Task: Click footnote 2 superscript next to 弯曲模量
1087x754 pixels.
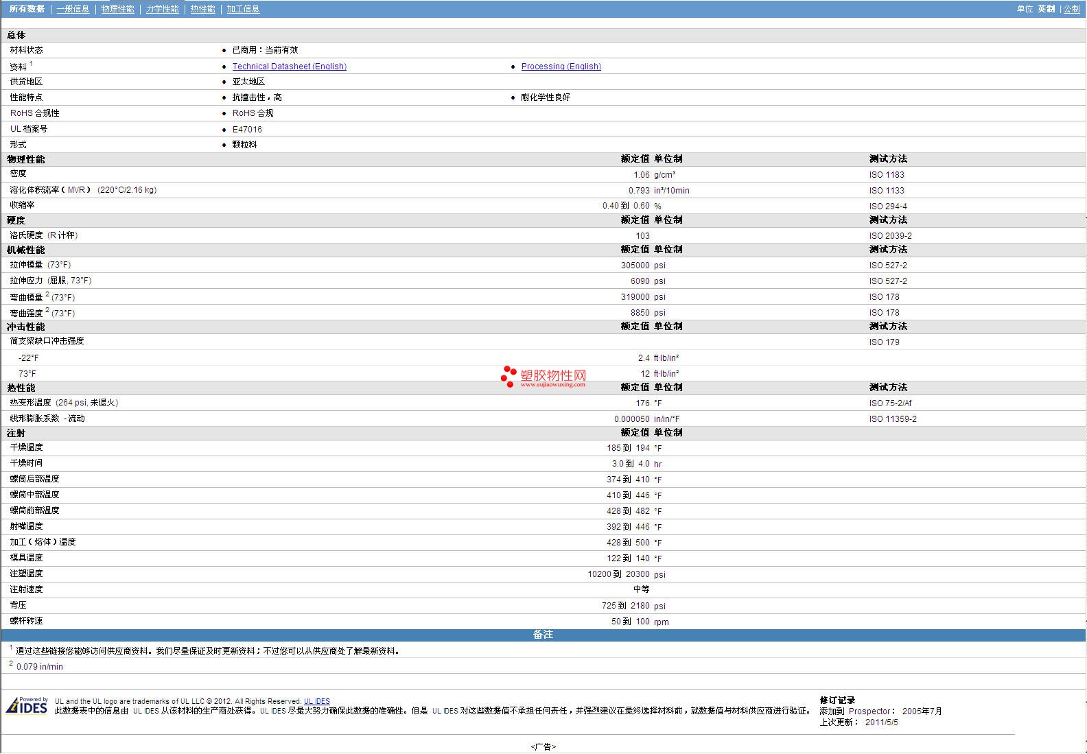Action: click(x=47, y=294)
